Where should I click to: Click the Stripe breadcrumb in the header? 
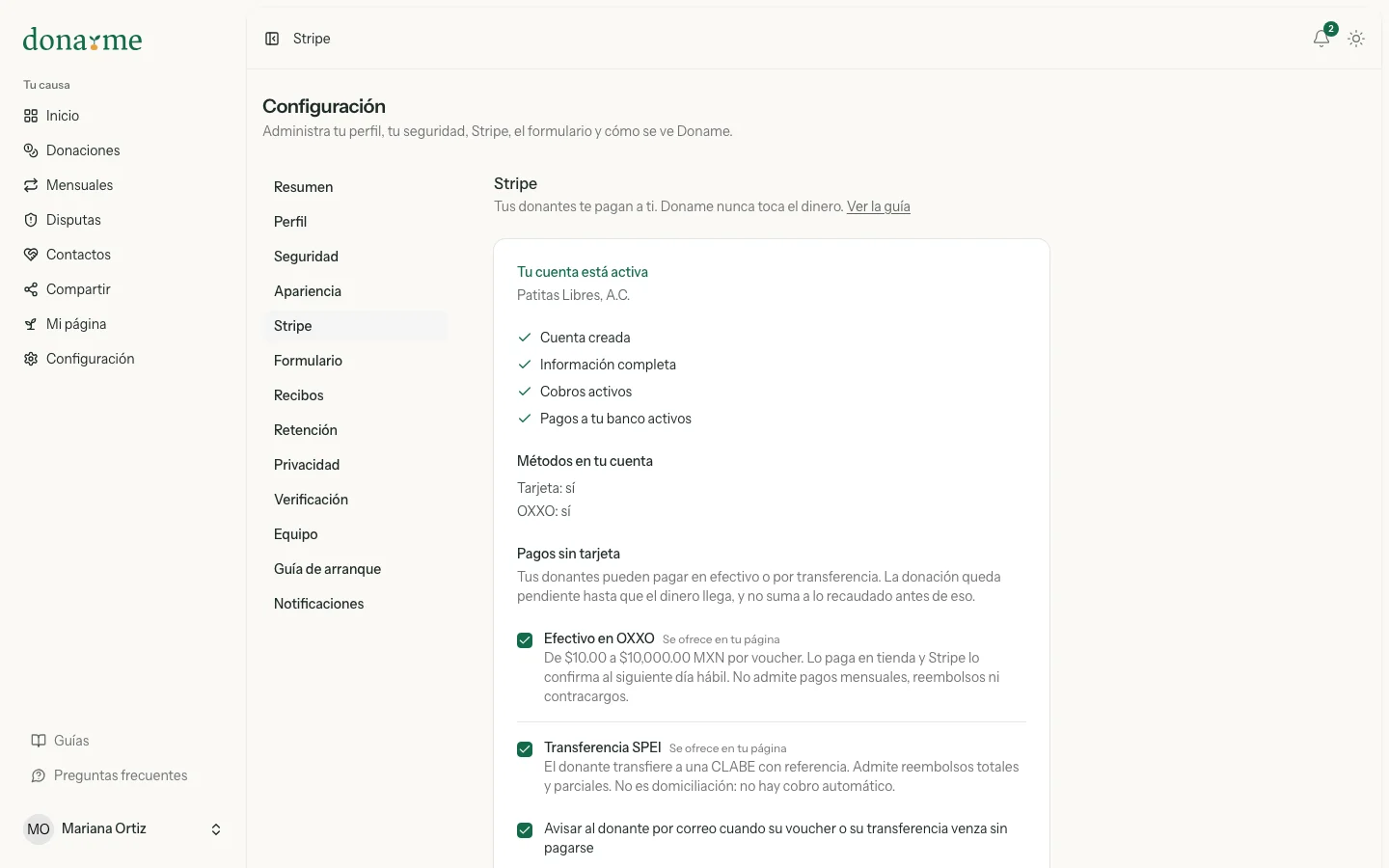[x=312, y=39]
